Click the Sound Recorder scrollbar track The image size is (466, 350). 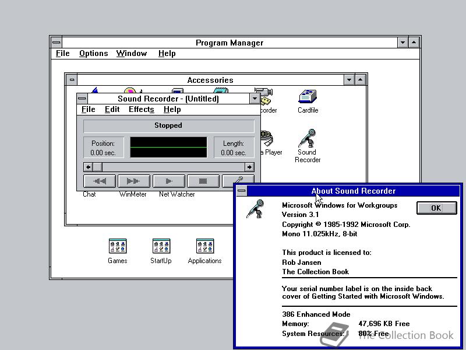pos(174,167)
